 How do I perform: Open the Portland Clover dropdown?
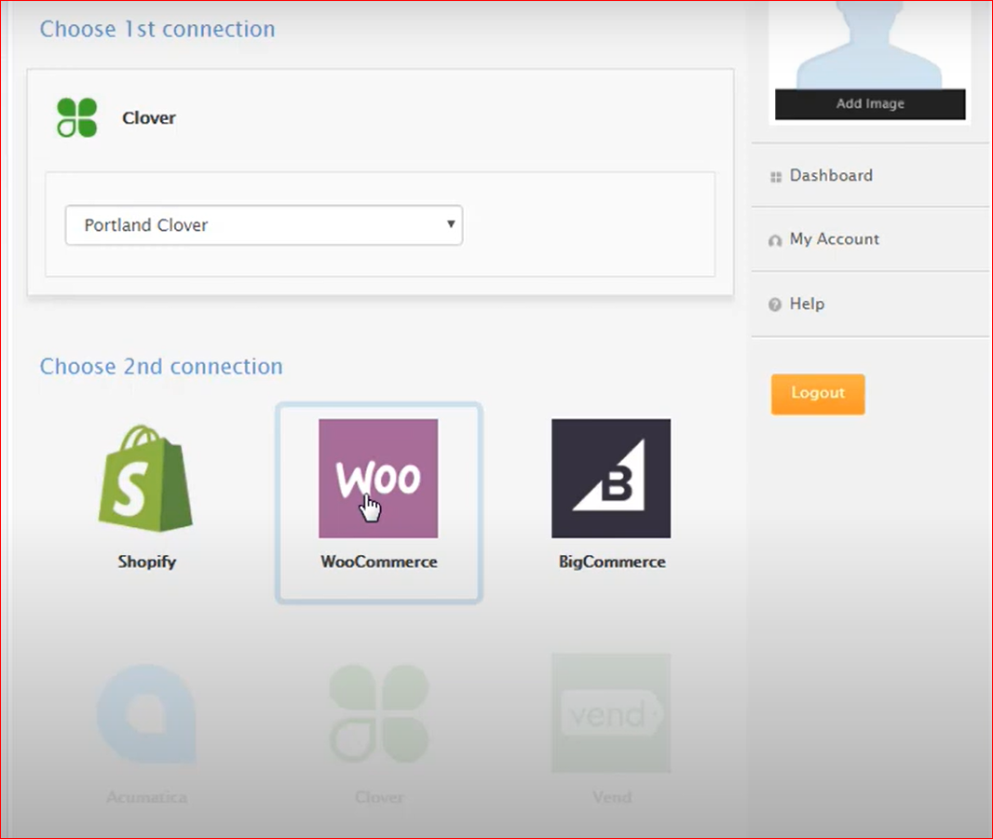point(264,224)
